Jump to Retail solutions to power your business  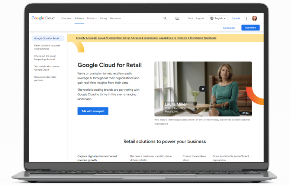point(47,47)
